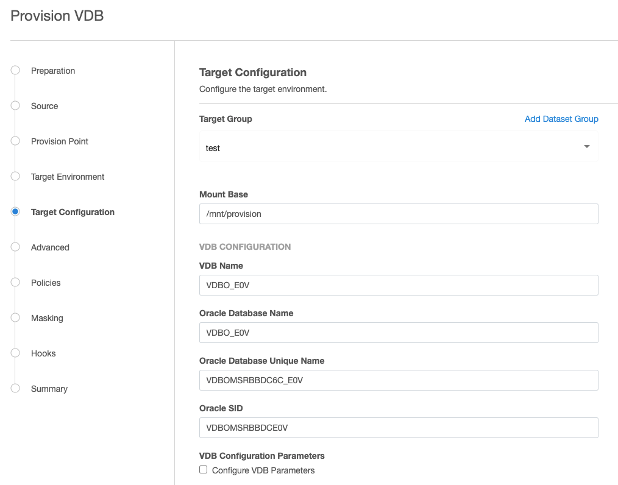
Task: Click the Provision VDB heading
Action: point(56,16)
